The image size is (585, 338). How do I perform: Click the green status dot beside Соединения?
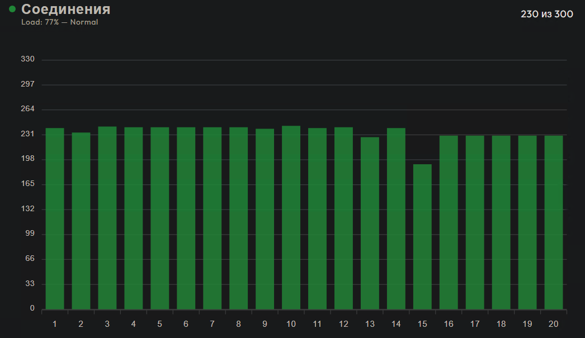click(12, 9)
